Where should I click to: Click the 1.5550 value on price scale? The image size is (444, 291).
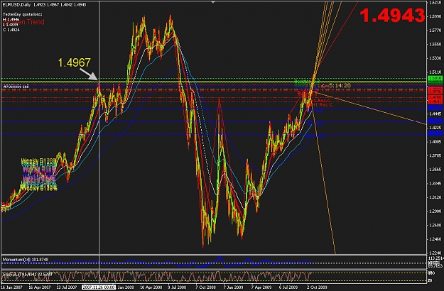435,45
